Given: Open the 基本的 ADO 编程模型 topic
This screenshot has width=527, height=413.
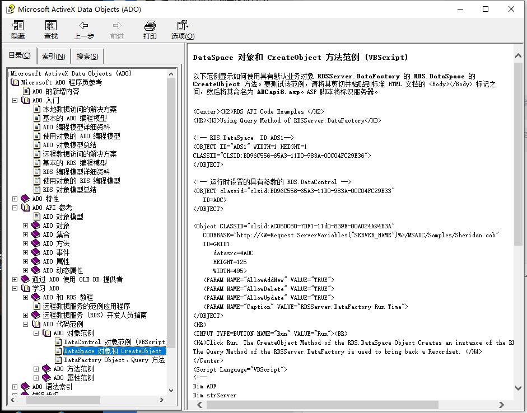Looking at the screenshot, I should click(x=74, y=118).
